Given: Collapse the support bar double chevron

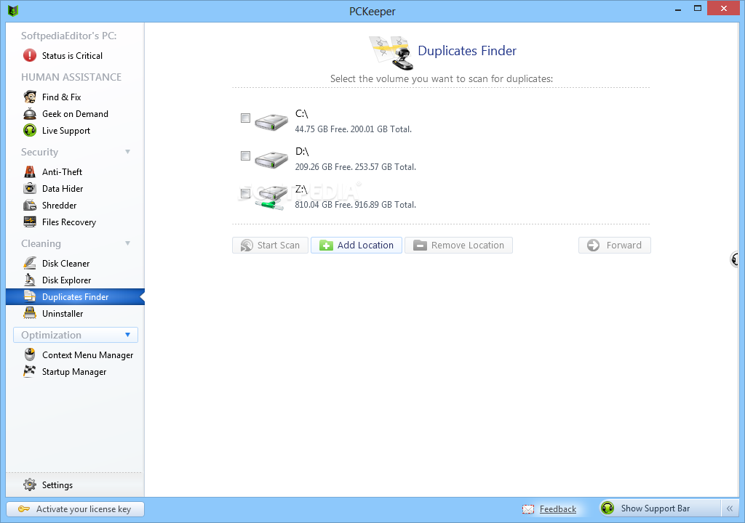Looking at the screenshot, I should pos(730,508).
